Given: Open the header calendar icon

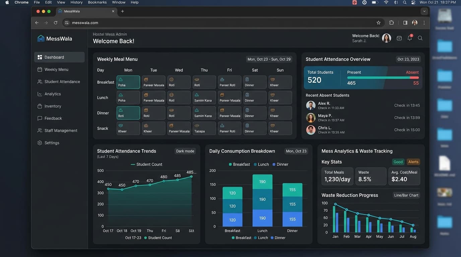Looking at the screenshot, I should point(399,38).
